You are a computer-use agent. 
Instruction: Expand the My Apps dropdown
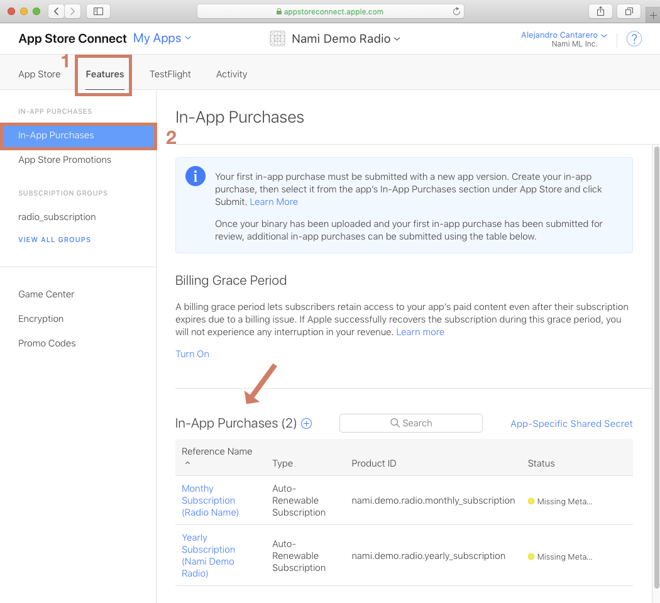pos(162,38)
